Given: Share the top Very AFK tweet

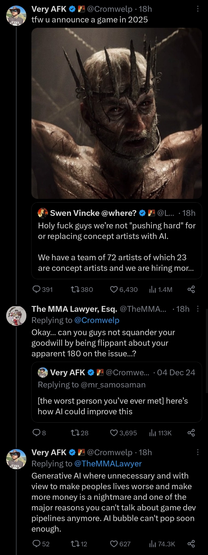Looking at the screenshot, I should click(191, 289).
